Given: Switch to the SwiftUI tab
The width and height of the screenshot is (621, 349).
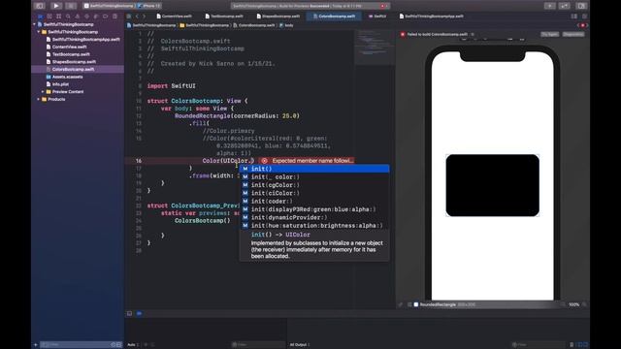Looking at the screenshot, I should click(377, 16).
